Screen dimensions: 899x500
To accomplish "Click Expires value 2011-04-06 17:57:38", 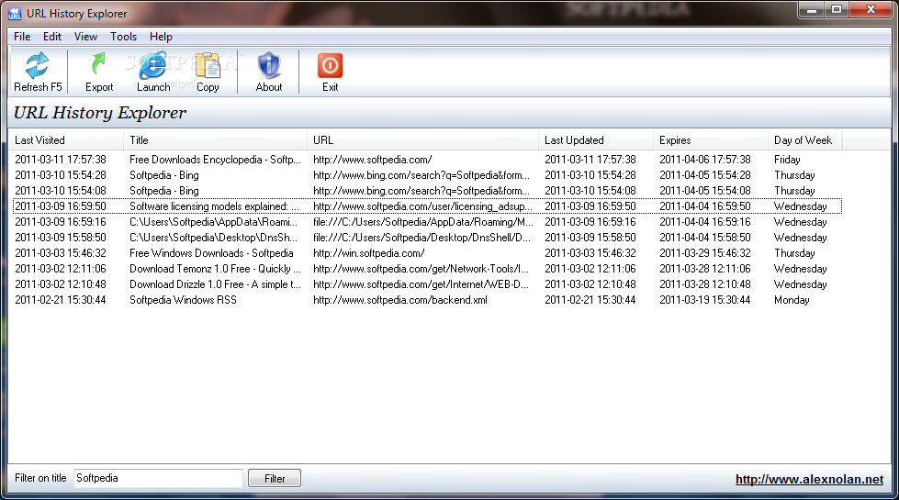I will 704,160.
